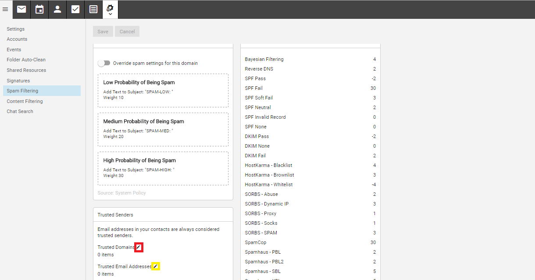Open the Tasks checkmark icon
This screenshot has height=280, width=535.
(75, 9)
